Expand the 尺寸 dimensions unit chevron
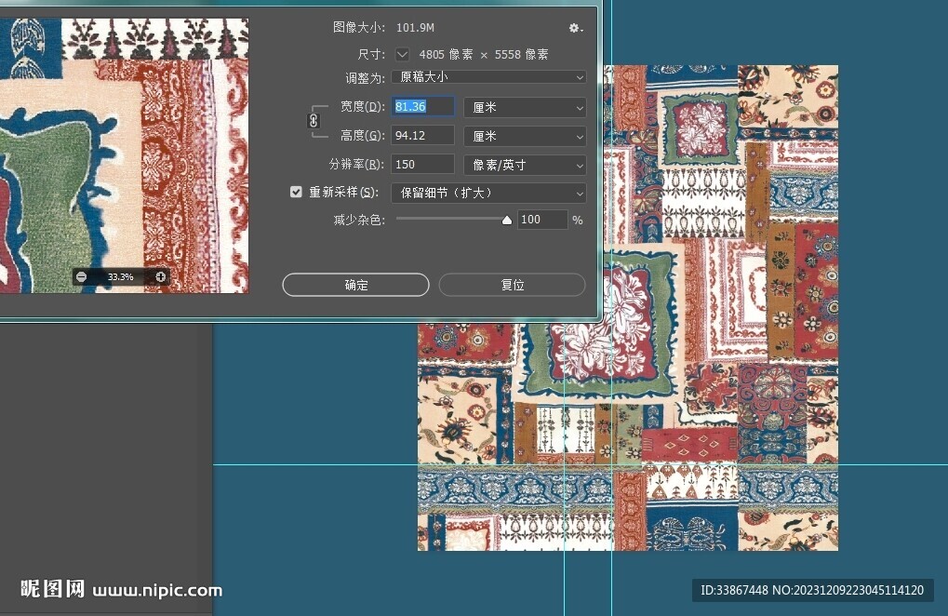948x616 pixels. [x=403, y=55]
